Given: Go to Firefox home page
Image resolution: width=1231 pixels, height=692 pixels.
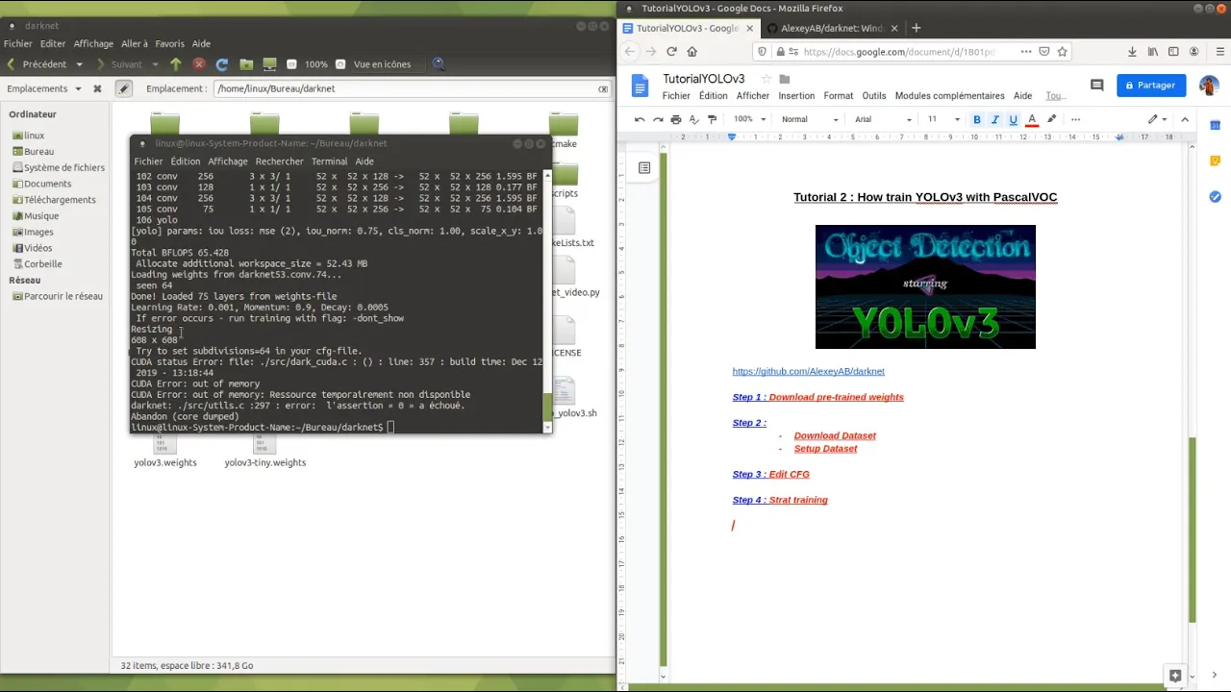Looking at the screenshot, I should [692, 52].
